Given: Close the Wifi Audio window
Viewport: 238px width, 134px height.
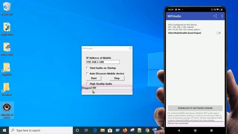Looking at the screenshot, I should (131, 48).
